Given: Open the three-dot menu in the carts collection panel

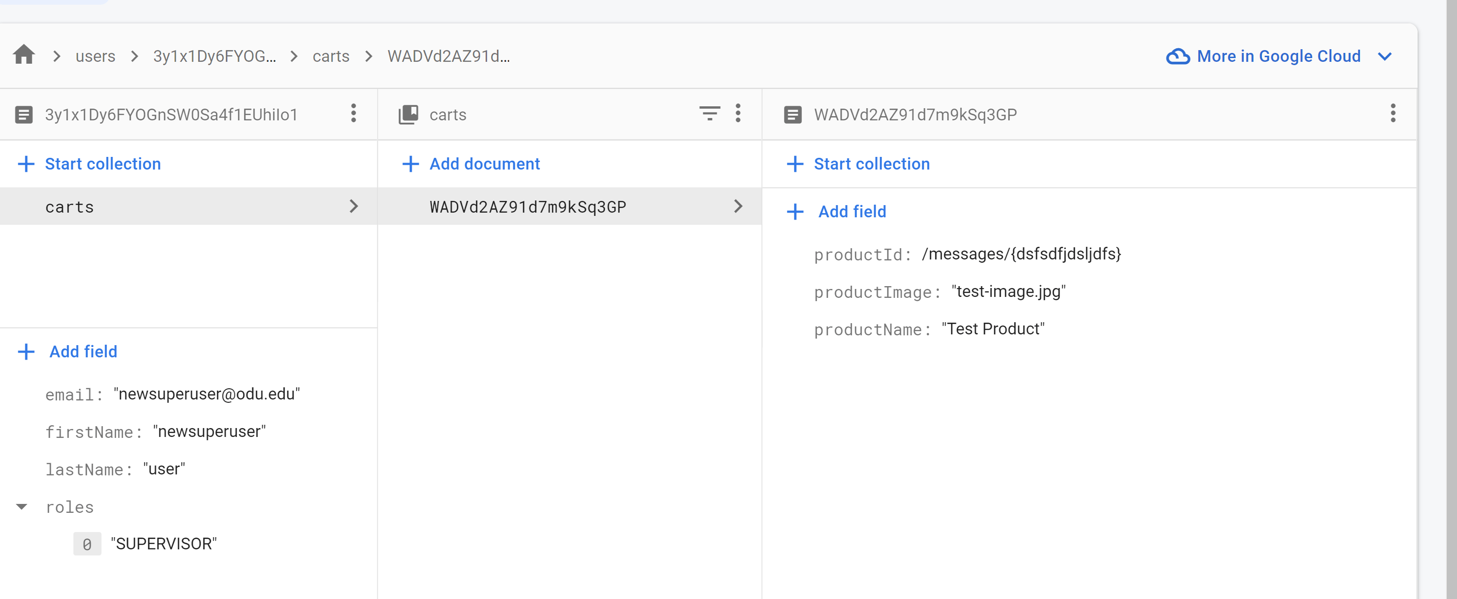Looking at the screenshot, I should click(x=738, y=114).
